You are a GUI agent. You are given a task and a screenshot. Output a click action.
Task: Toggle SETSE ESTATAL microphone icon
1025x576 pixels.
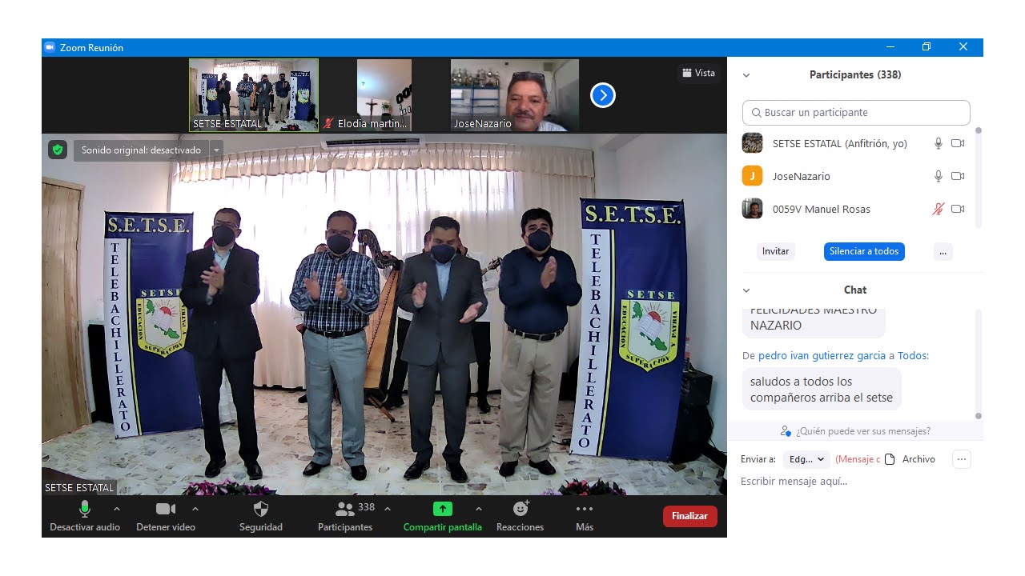[939, 143]
